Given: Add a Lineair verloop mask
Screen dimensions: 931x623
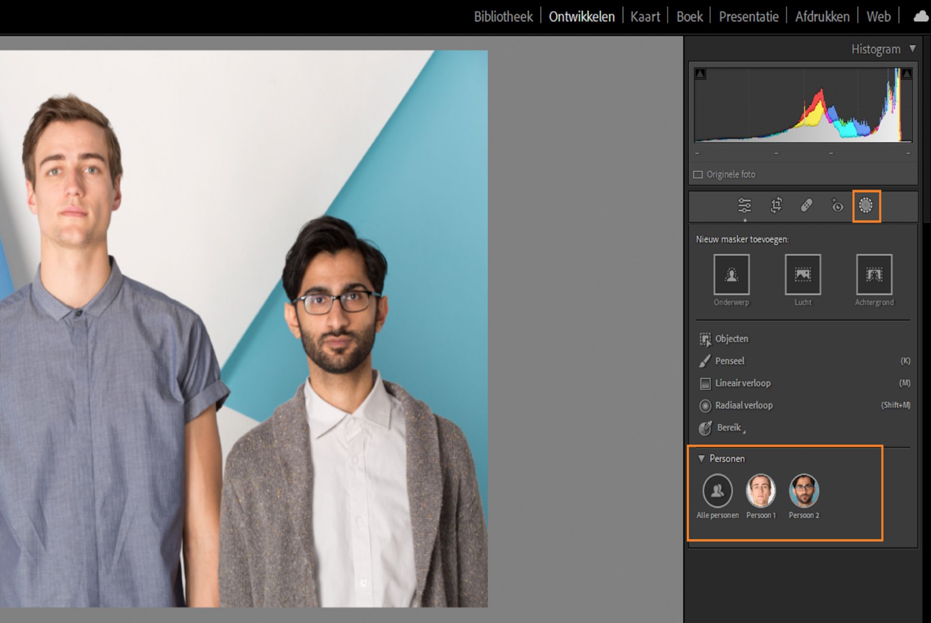Looking at the screenshot, I should (x=742, y=383).
